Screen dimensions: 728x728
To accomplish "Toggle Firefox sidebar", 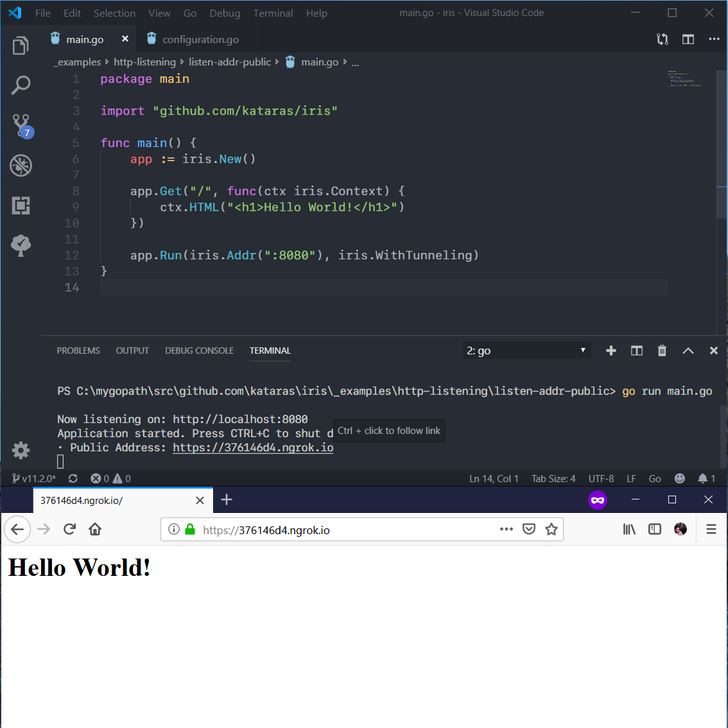I will click(655, 529).
